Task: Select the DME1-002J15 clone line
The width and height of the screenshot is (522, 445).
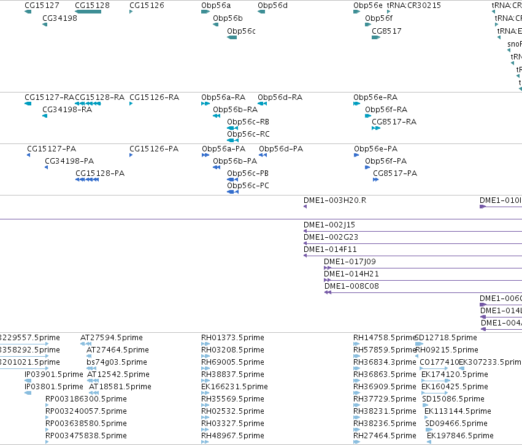Action: tap(413, 231)
